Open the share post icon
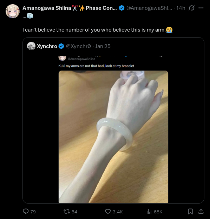 click(201, 212)
